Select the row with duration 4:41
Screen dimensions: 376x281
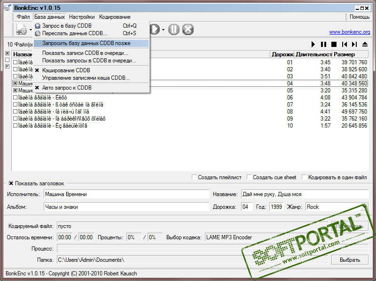[x=190, y=112]
